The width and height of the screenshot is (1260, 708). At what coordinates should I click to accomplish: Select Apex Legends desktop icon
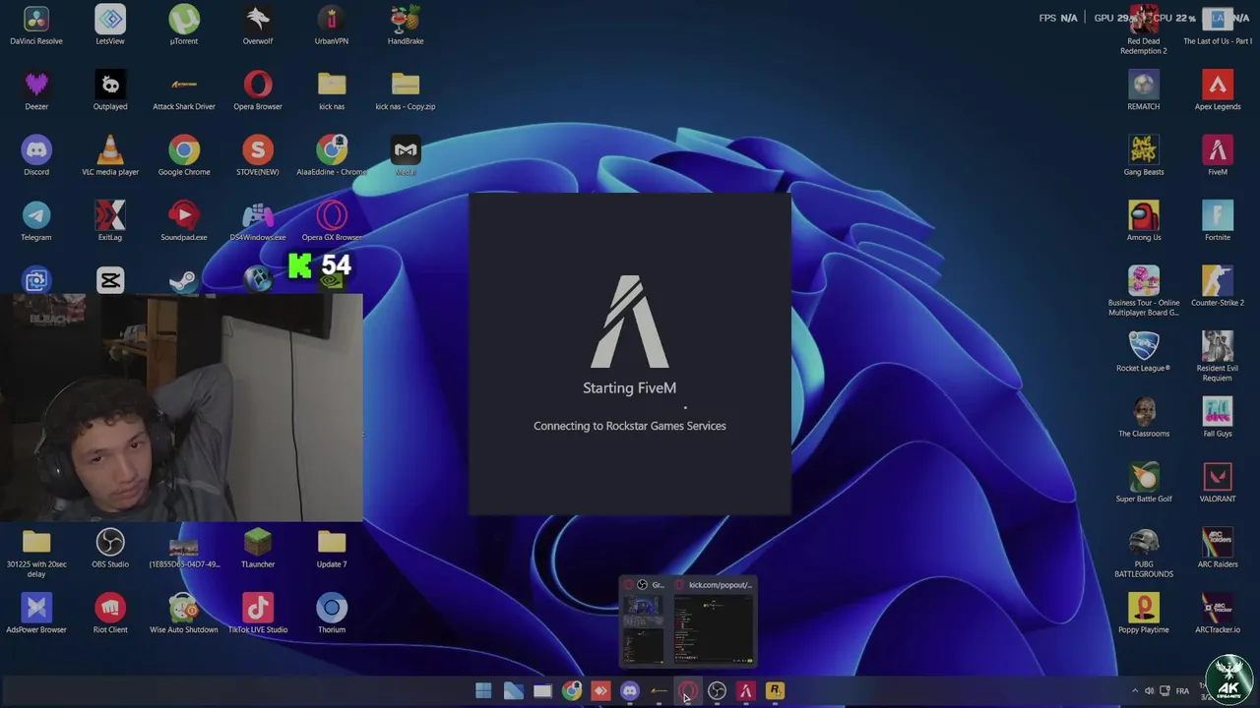(1218, 90)
